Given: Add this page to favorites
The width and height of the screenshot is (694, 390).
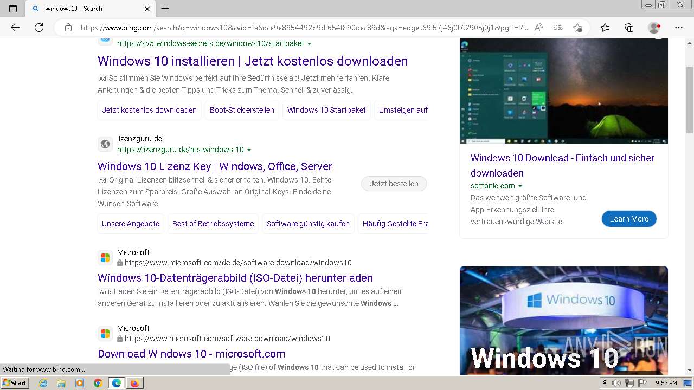Looking at the screenshot, I should (577, 28).
